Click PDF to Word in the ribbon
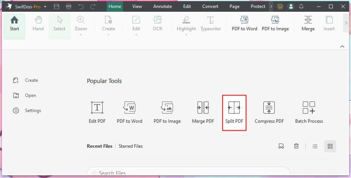The height and width of the screenshot is (178, 351). click(x=244, y=23)
